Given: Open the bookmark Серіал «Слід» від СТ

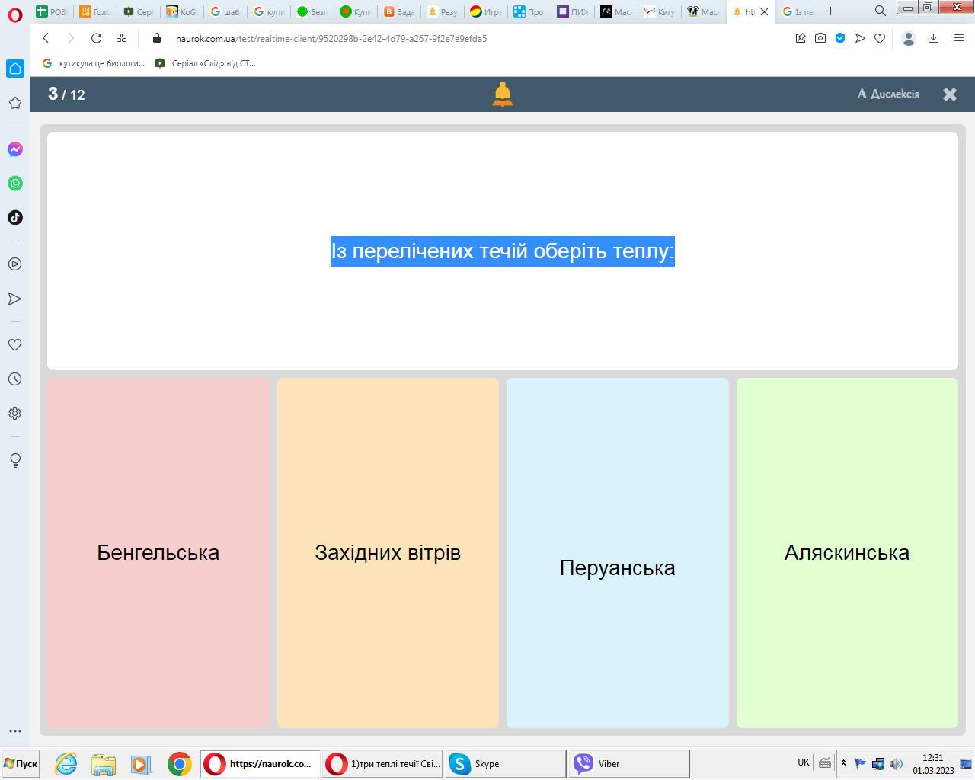Looking at the screenshot, I should (206, 63).
